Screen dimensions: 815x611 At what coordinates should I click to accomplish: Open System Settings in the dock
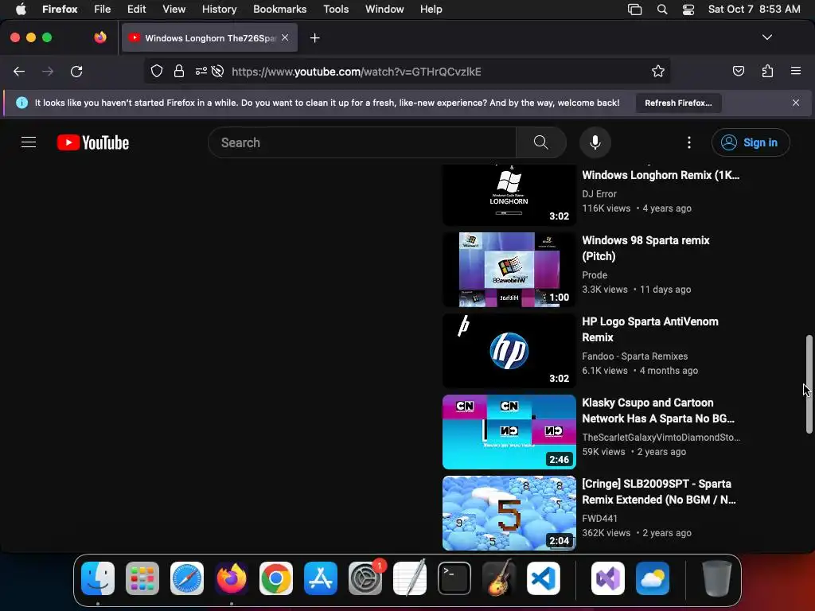(365, 578)
